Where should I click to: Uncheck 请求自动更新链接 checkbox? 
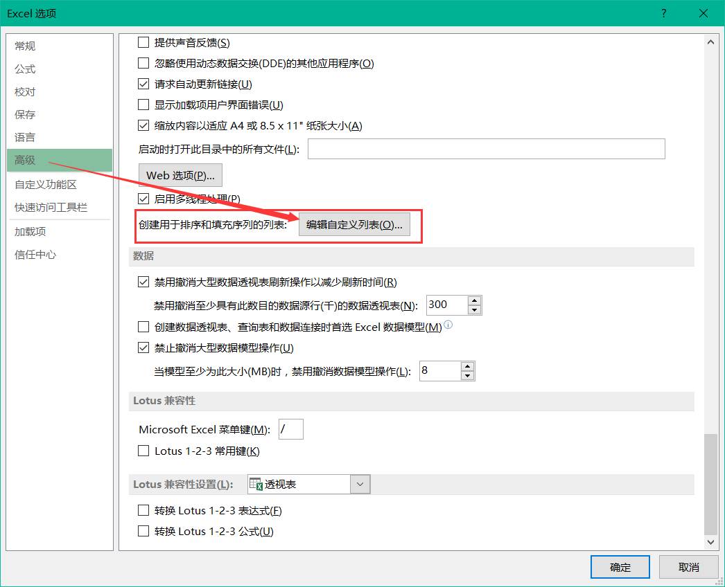pyautogui.click(x=143, y=84)
